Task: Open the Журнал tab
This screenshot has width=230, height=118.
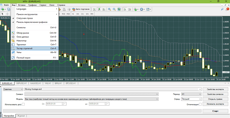Action: point(21,116)
